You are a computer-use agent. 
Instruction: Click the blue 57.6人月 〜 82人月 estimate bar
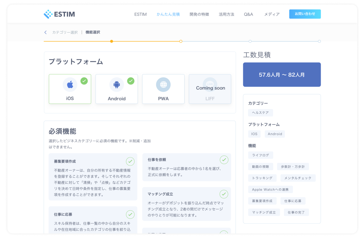click(282, 75)
